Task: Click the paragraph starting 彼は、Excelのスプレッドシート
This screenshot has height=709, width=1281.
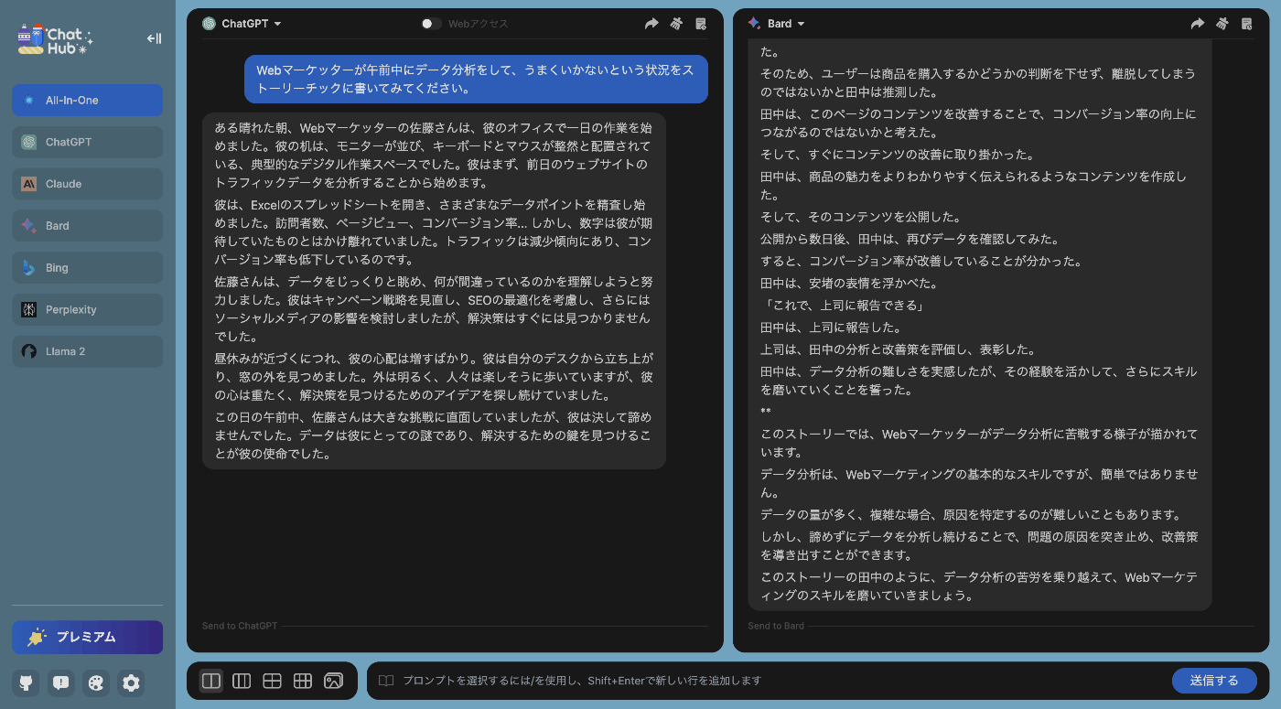Action: (x=434, y=232)
